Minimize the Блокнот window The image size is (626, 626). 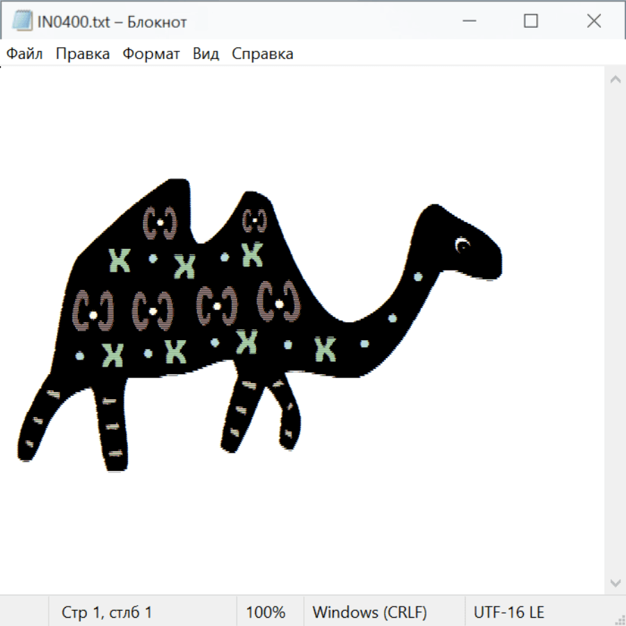coord(467,22)
